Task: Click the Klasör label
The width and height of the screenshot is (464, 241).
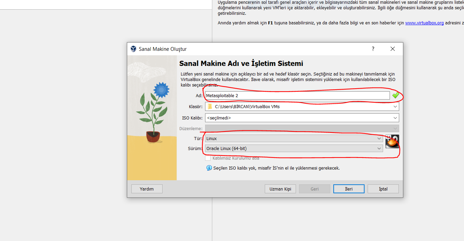Action: (195, 106)
